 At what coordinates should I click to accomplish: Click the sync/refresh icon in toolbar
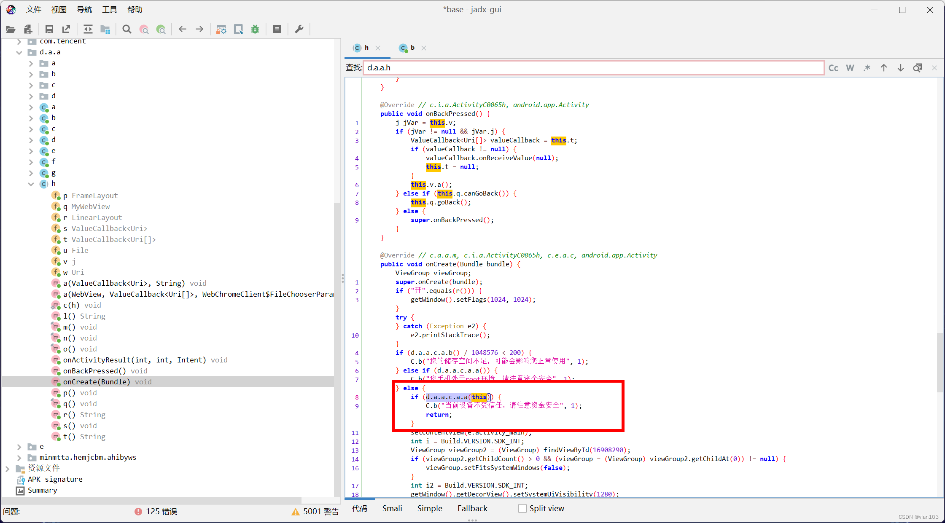(x=88, y=30)
